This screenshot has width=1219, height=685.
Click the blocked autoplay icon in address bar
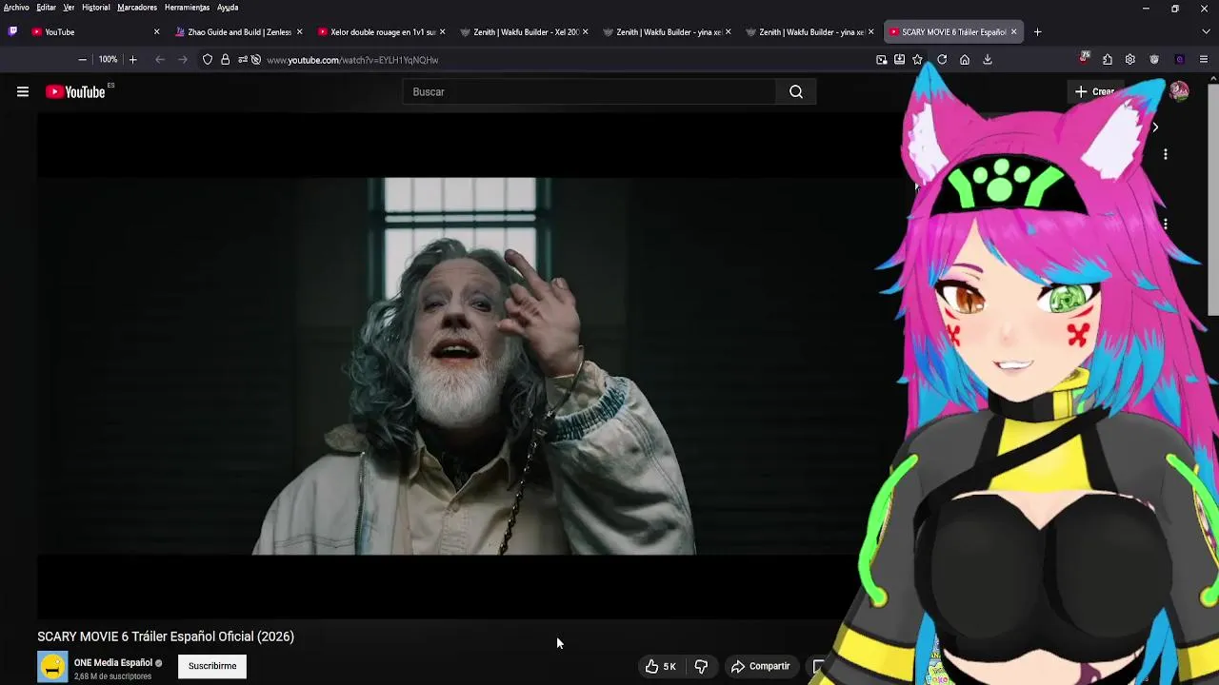click(255, 60)
